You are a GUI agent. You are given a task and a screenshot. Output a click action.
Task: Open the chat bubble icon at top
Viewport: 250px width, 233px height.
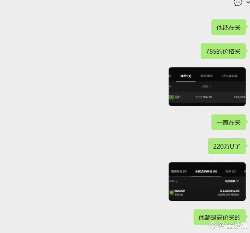pyautogui.click(x=238, y=2)
